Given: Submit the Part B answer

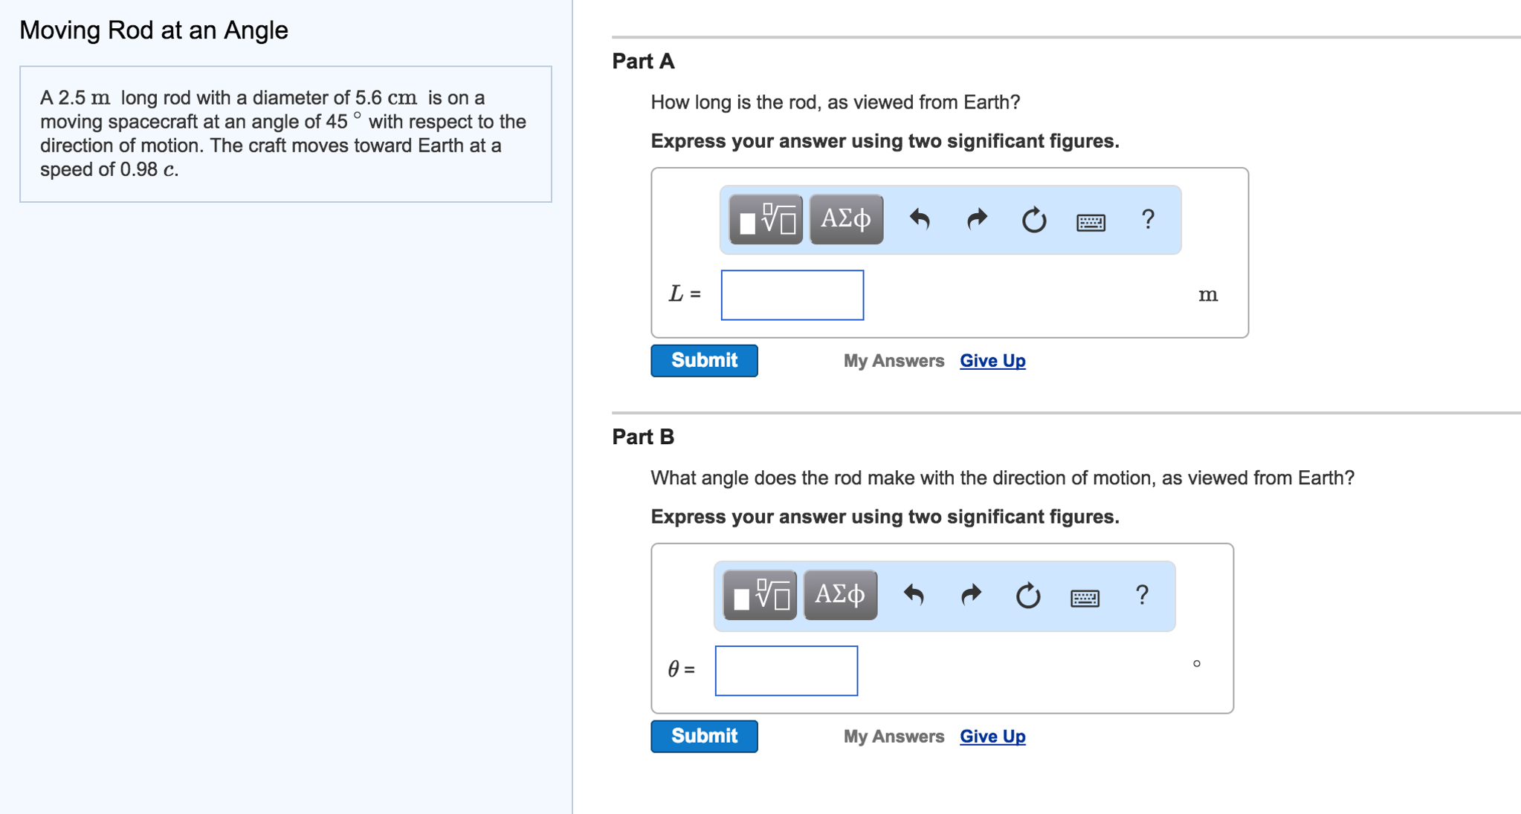Looking at the screenshot, I should (704, 737).
